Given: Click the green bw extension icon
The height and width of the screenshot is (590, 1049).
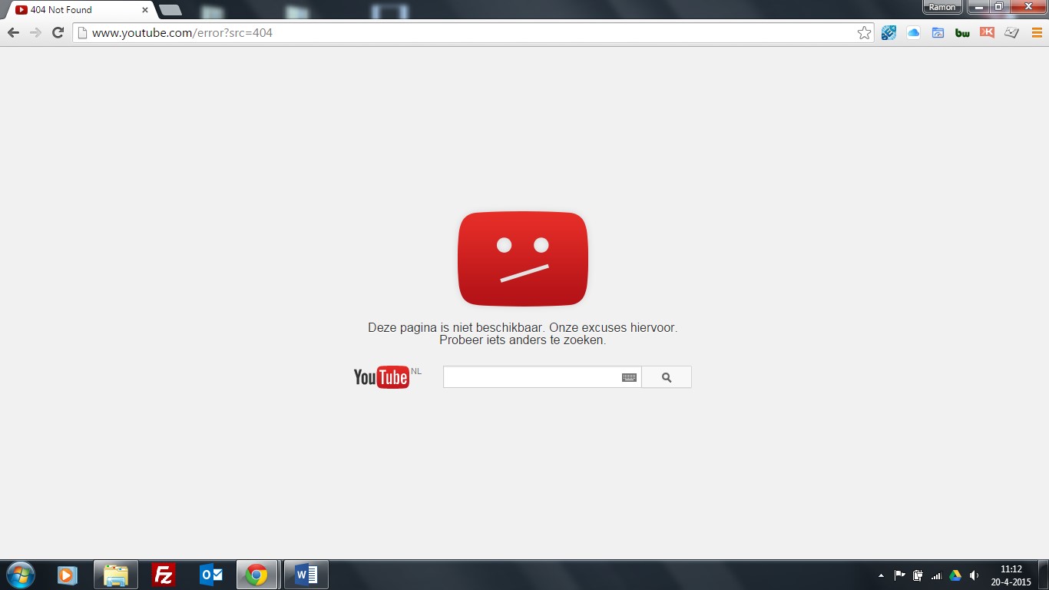Looking at the screenshot, I should pyautogui.click(x=962, y=33).
